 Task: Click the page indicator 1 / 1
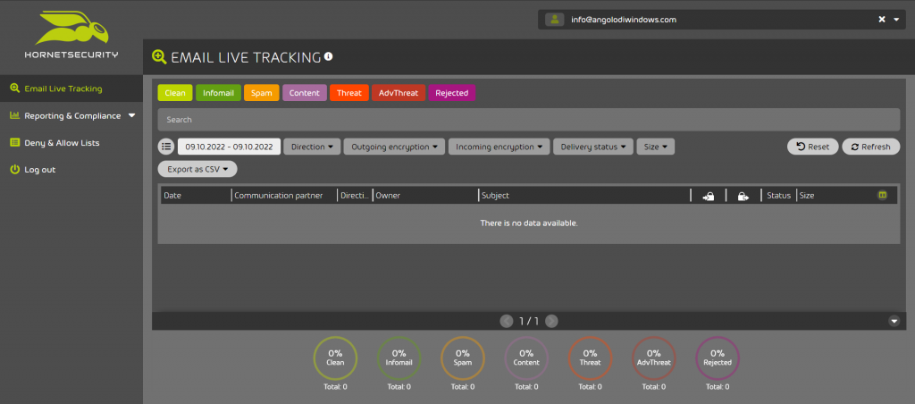coord(529,321)
